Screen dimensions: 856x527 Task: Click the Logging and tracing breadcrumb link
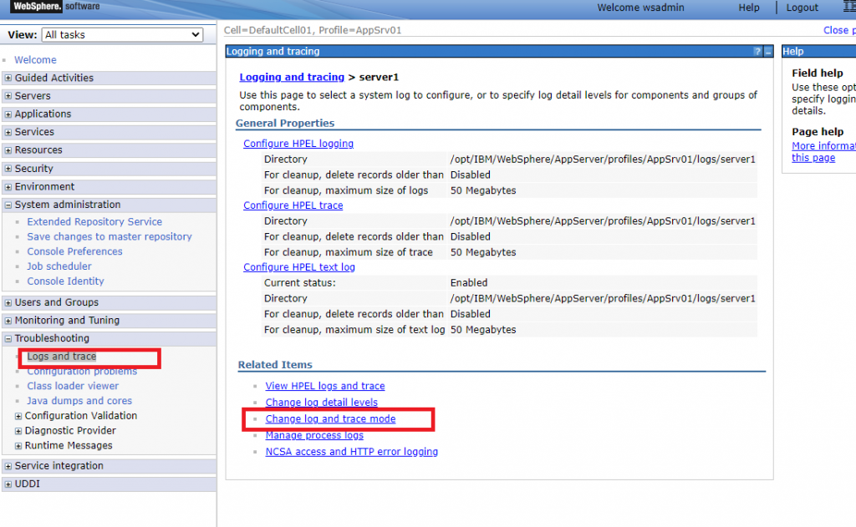coord(292,77)
